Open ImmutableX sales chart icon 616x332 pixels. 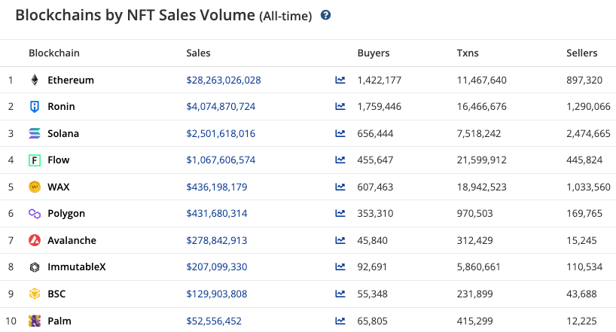click(340, 267)
